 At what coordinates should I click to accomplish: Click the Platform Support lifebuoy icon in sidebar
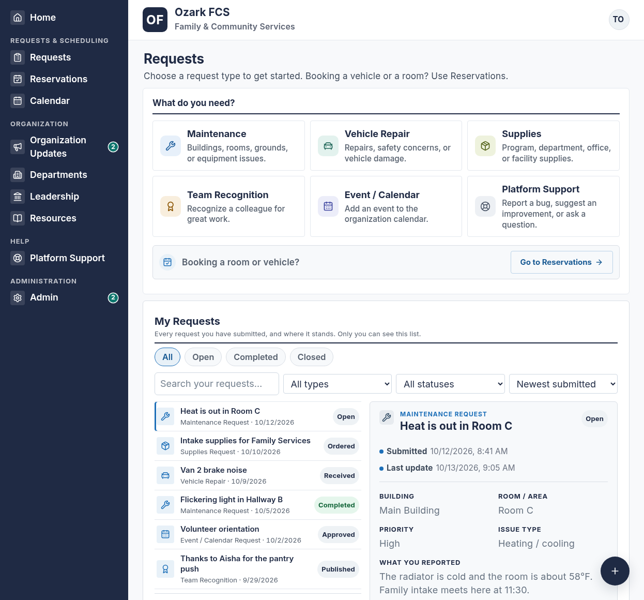coord(18,258)
